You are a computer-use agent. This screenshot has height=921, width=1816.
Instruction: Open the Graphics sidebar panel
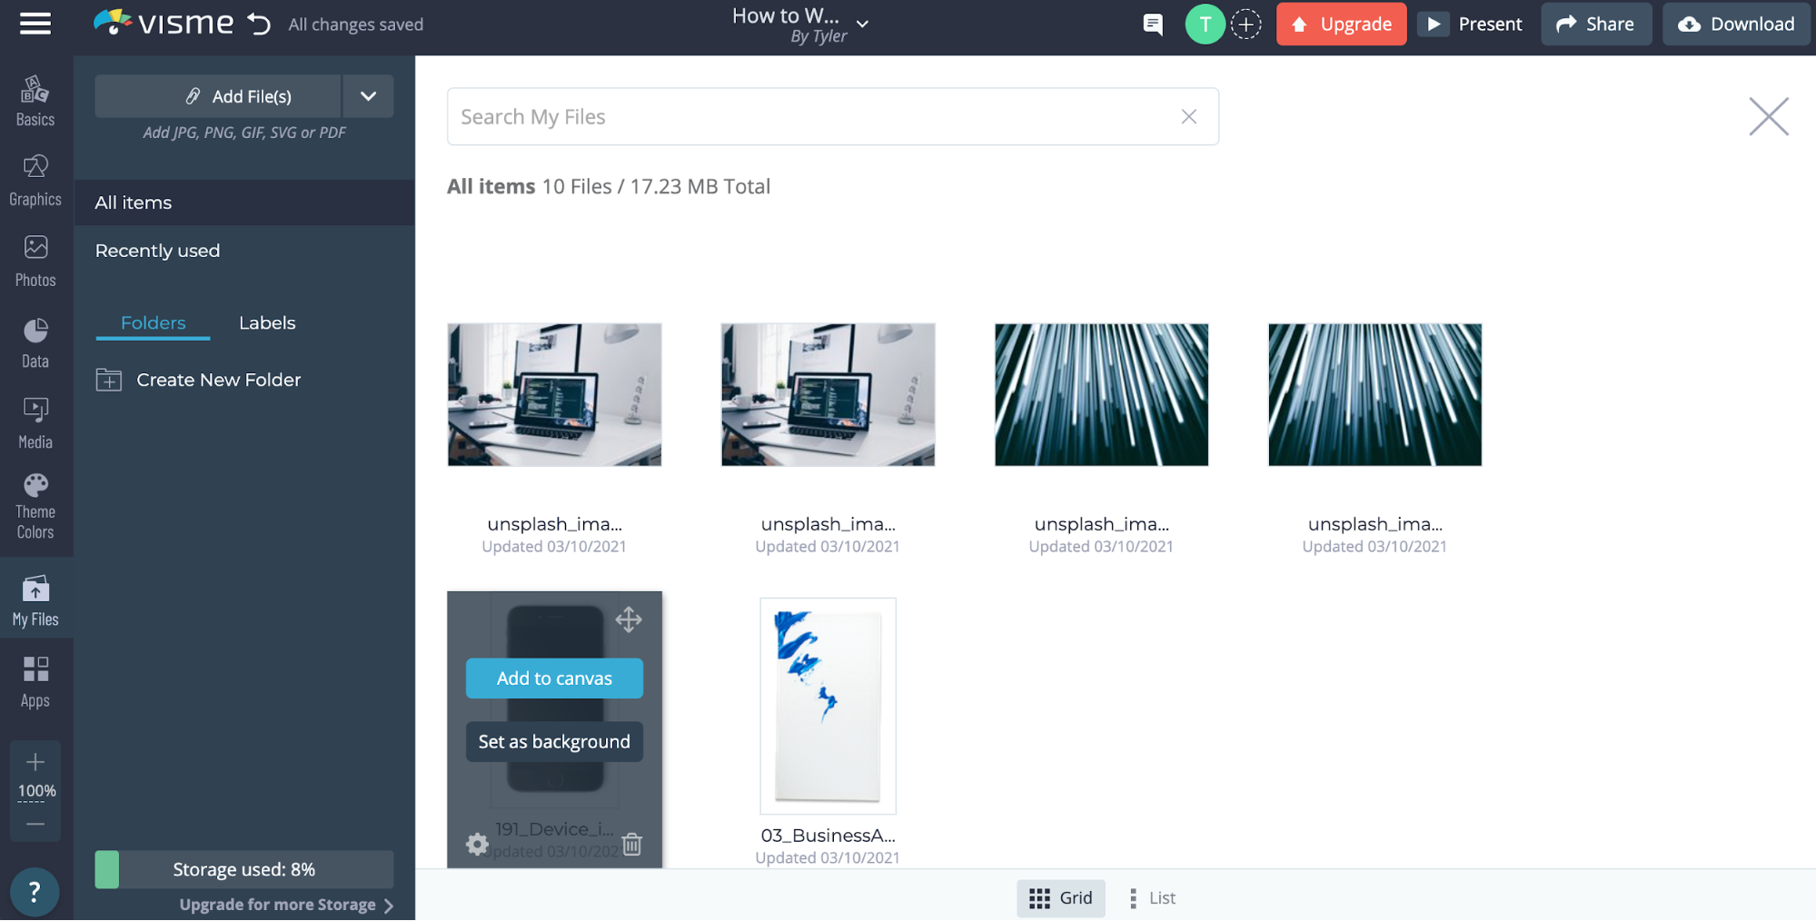[x=35, y=181]
